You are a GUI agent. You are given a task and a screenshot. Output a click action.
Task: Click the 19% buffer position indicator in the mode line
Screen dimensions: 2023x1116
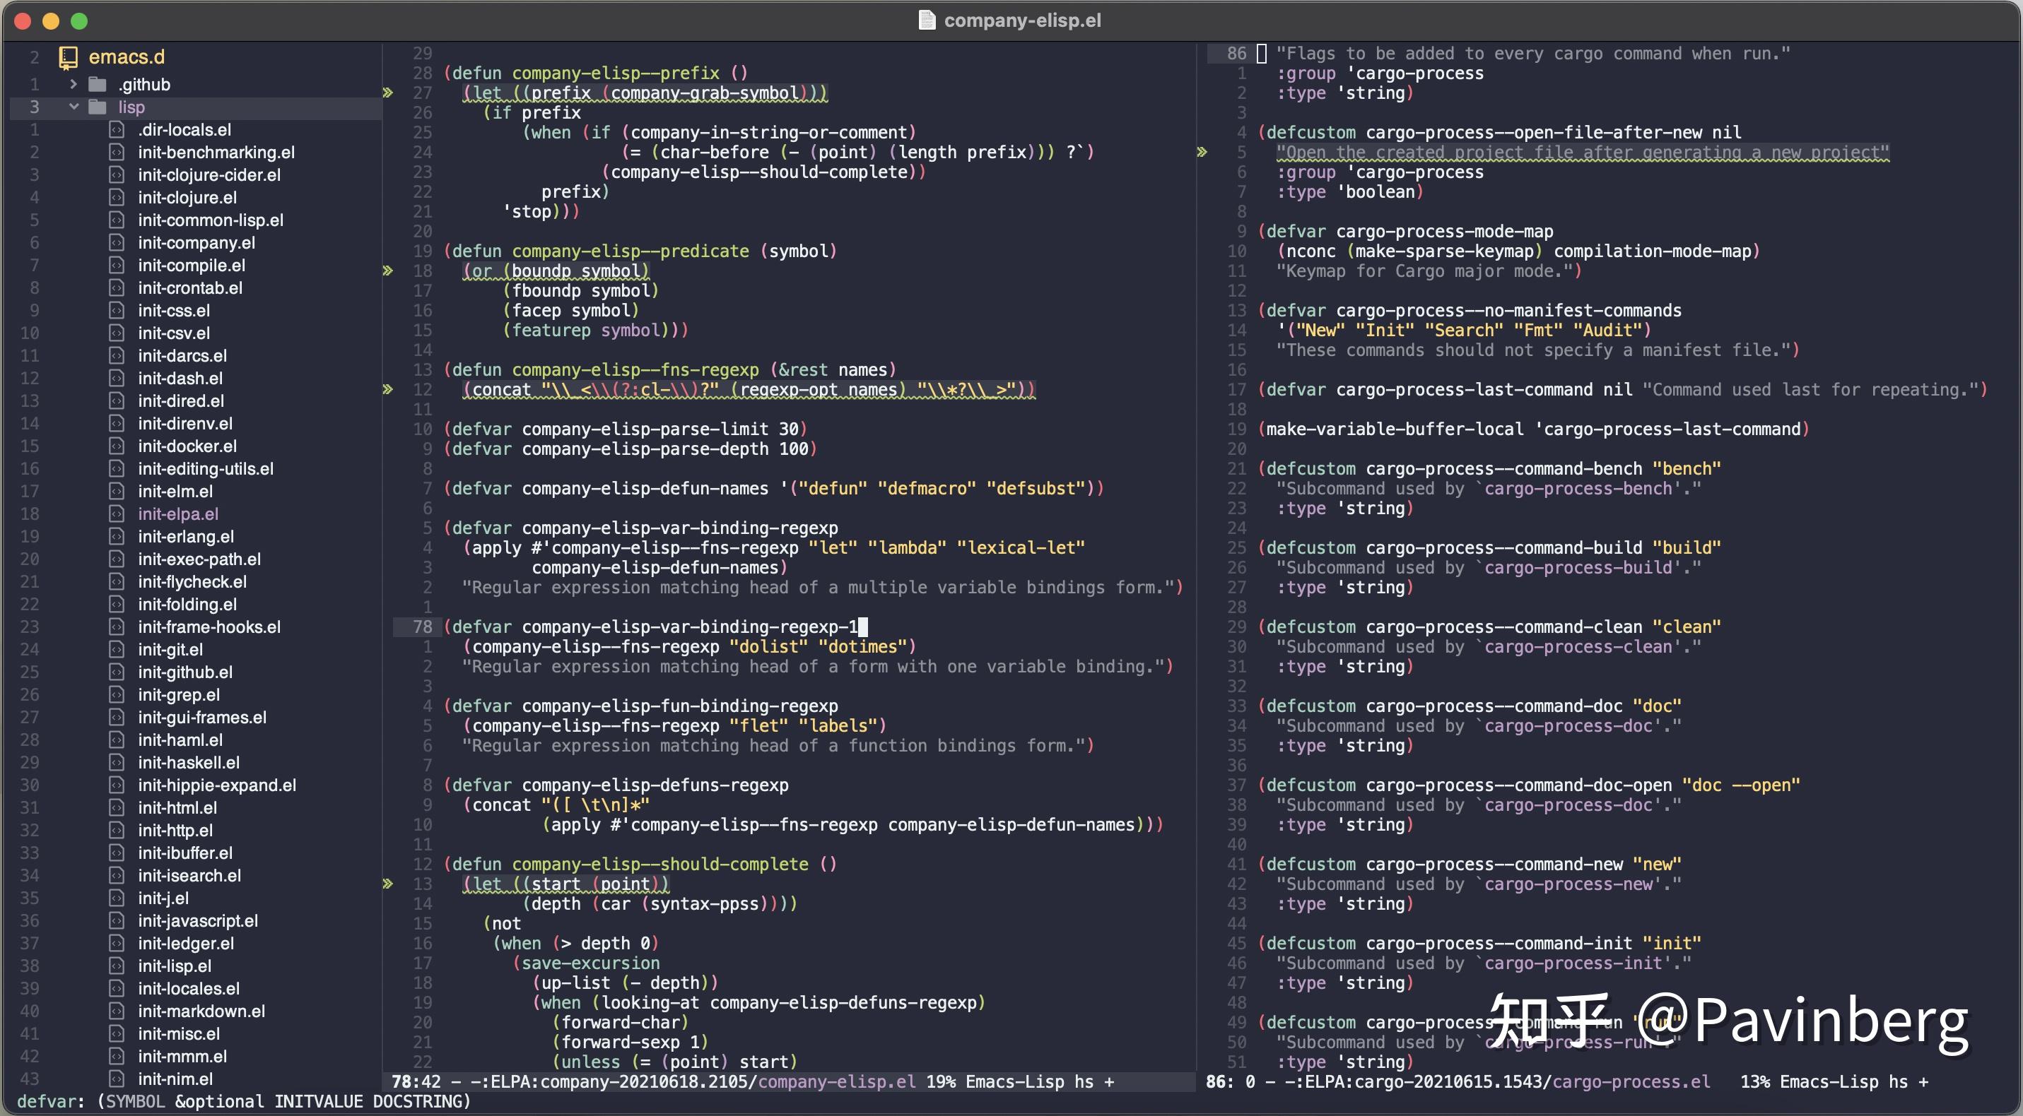[942, 1081]
